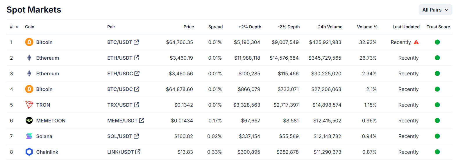Open the Solana coin link
This screenshot has width=465, height=161.
tap(44, 136)
